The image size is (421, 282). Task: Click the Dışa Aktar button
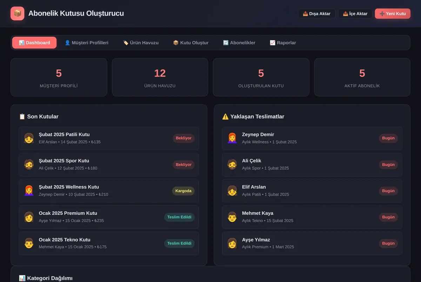pos(317,14)
